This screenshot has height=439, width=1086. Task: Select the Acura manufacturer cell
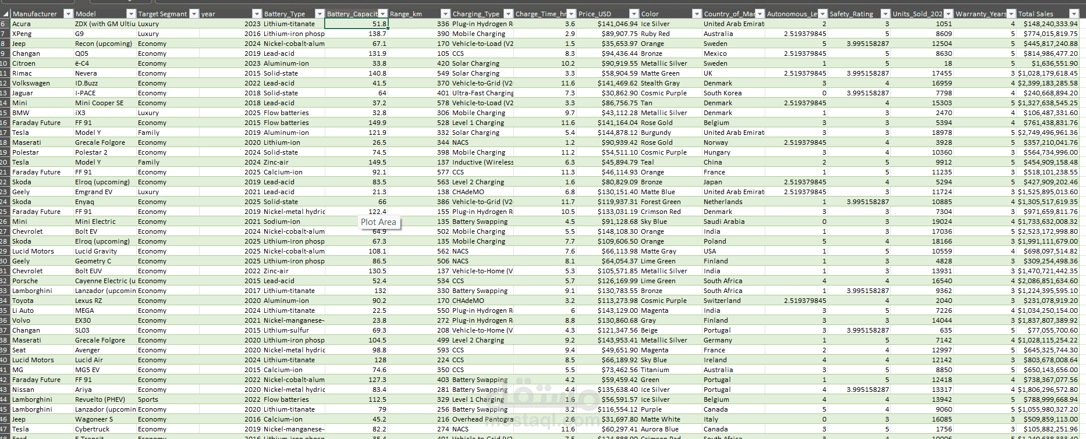click(x=42, y=24)
